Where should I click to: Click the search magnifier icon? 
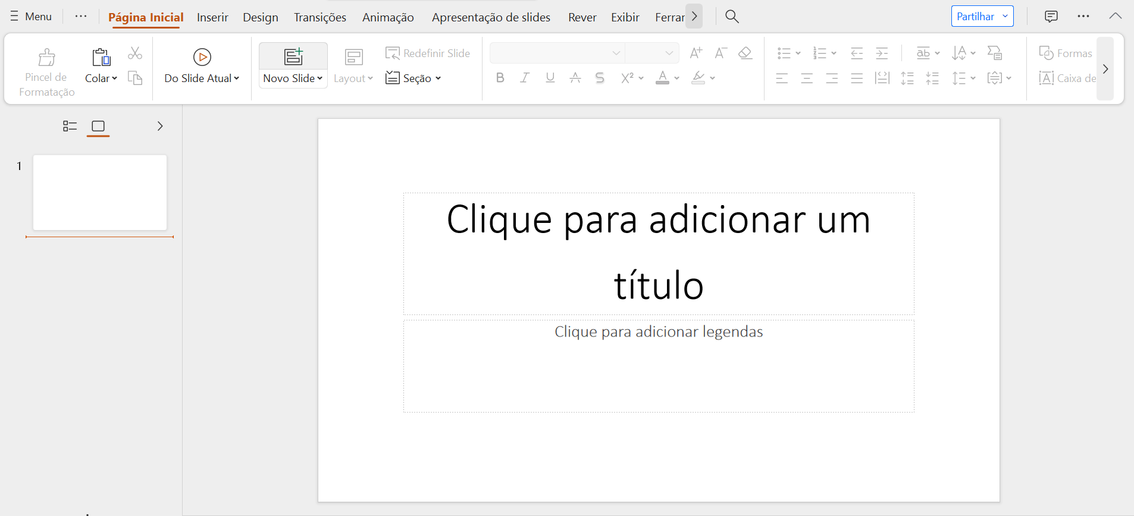coord(732,17)
